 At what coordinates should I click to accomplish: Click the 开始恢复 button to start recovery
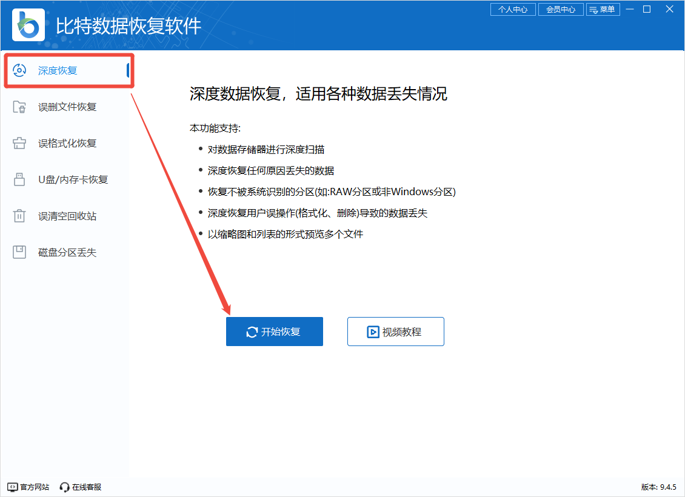(x=274, y=332)
